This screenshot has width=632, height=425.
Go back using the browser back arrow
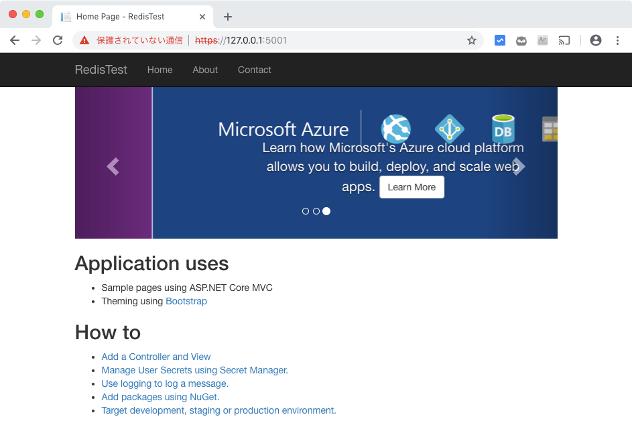15,40
